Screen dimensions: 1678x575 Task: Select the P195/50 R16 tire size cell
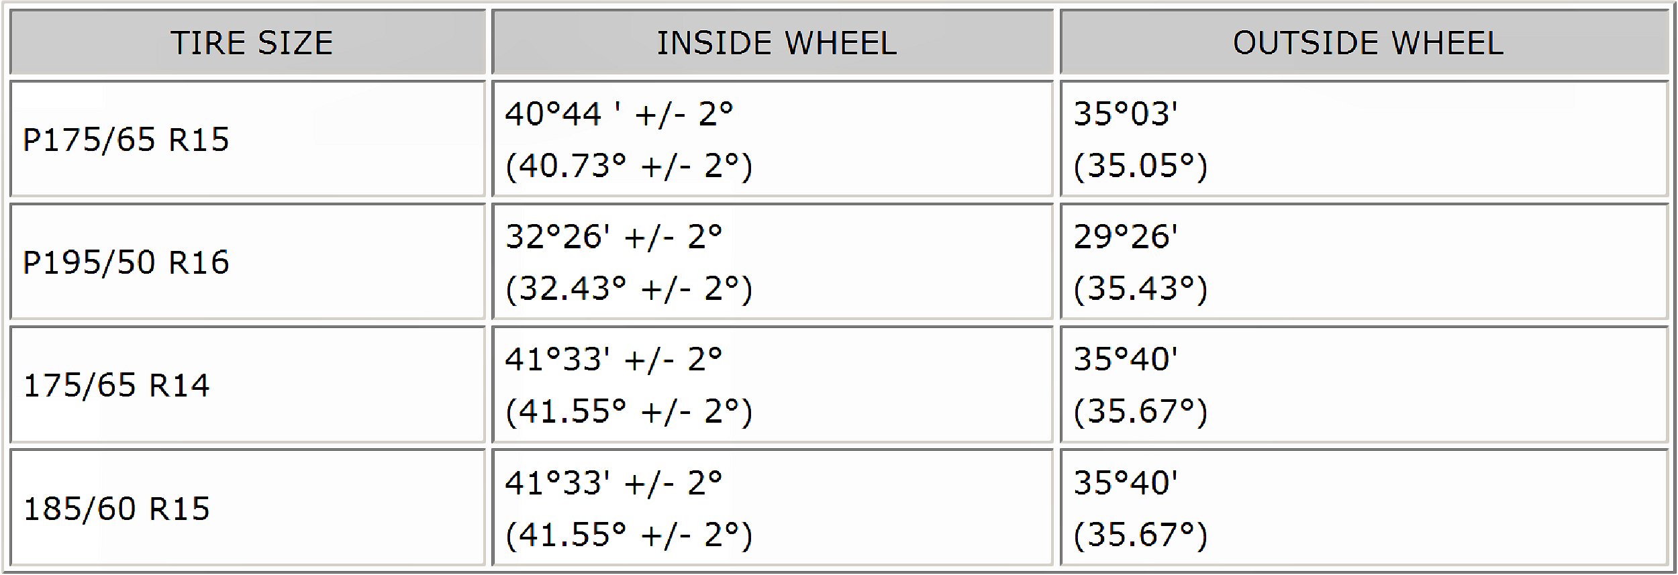point(126,262)
